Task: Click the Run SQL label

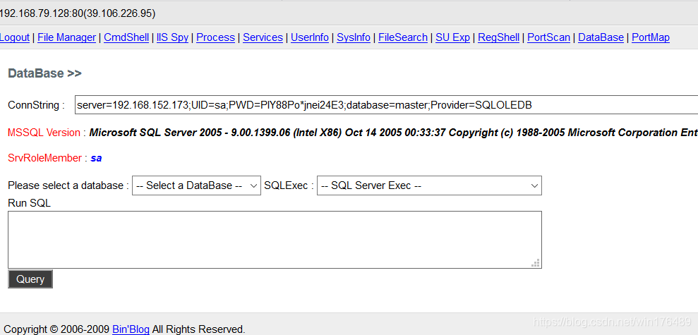Action: tap(30, 203)
